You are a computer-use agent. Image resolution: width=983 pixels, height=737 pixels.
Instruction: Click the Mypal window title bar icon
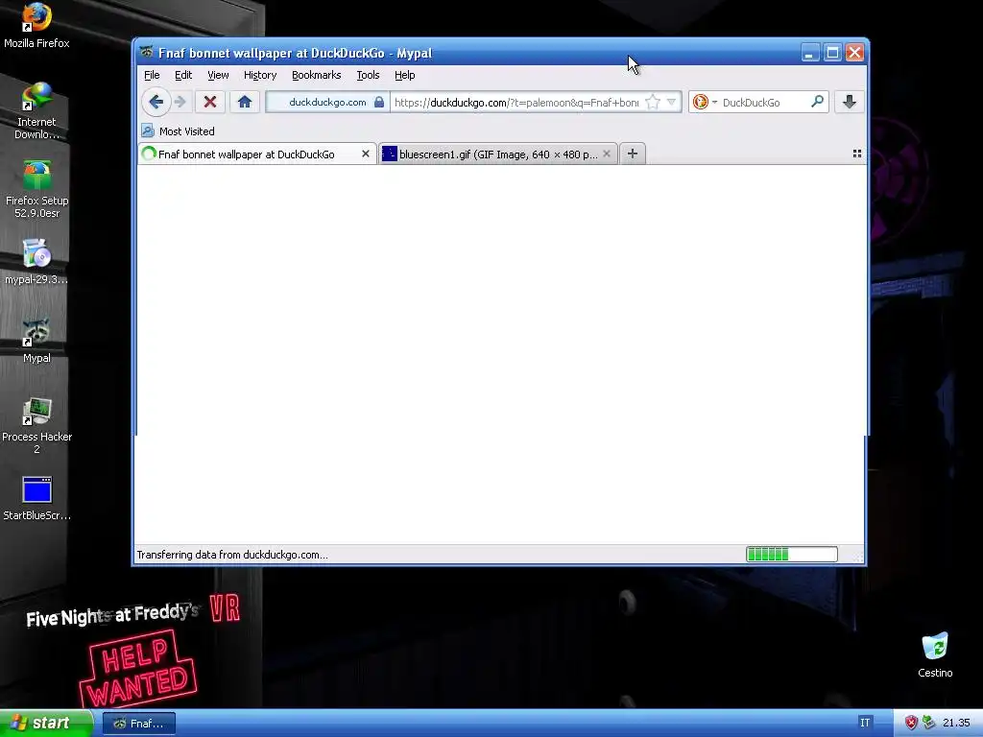tap(147, 52)
